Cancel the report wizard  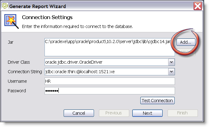click(79, 113)
